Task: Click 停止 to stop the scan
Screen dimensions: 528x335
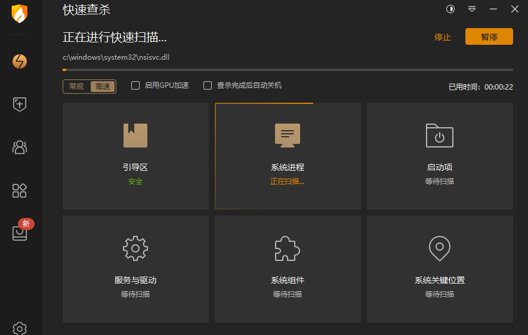Action: click(x=443, y=37)
